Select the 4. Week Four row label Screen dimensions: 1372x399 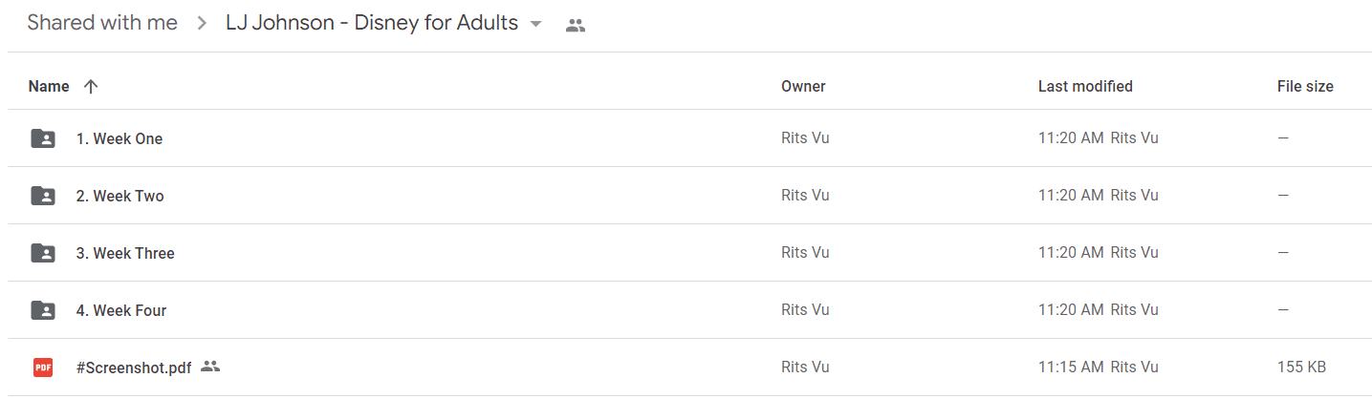point(121,310)
